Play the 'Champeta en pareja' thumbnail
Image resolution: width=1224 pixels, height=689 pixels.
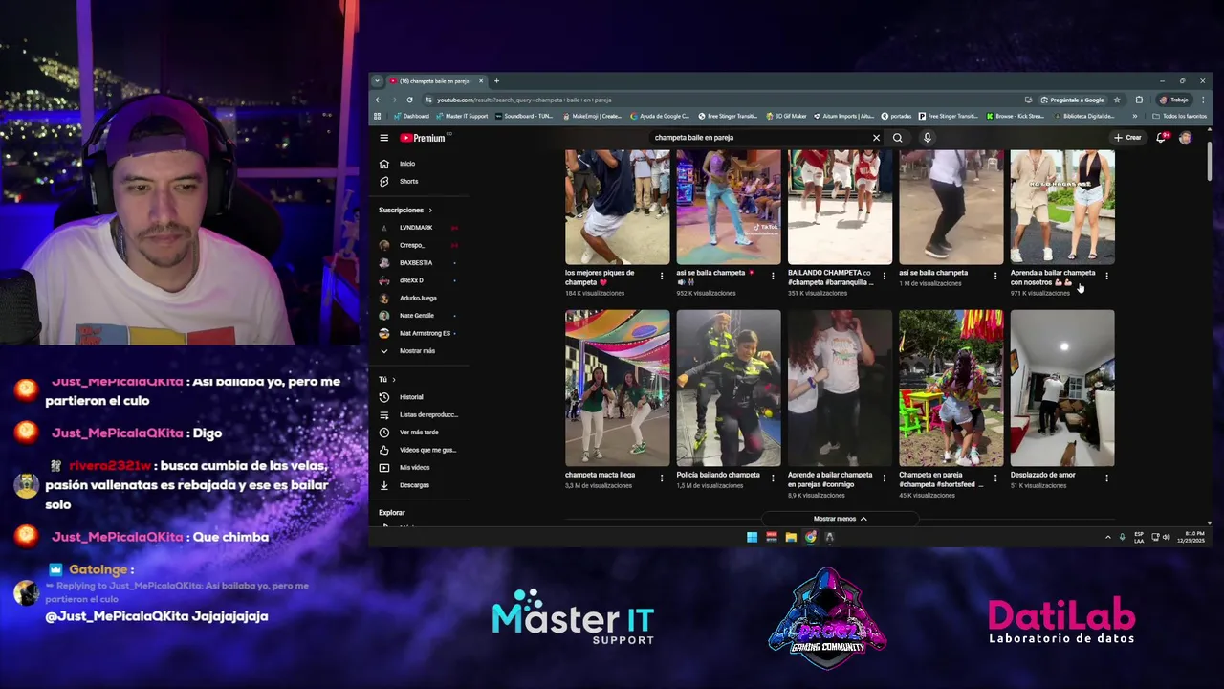coord(951,389)
